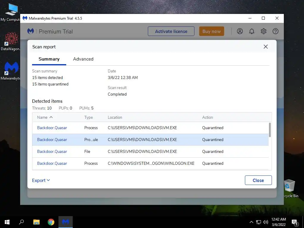304x228 pixels.
Task: Launch Chrome from the taskbar
Action: (51, 222)
